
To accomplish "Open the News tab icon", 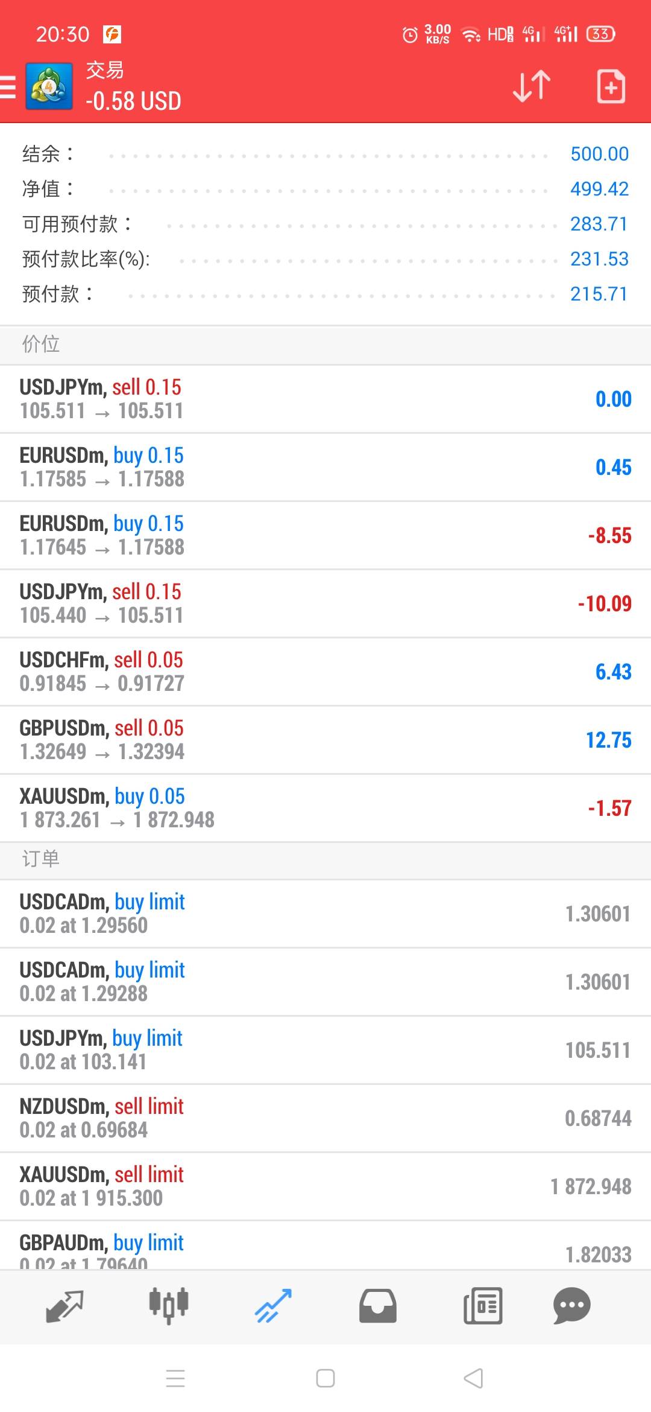I will point(483,1306).
